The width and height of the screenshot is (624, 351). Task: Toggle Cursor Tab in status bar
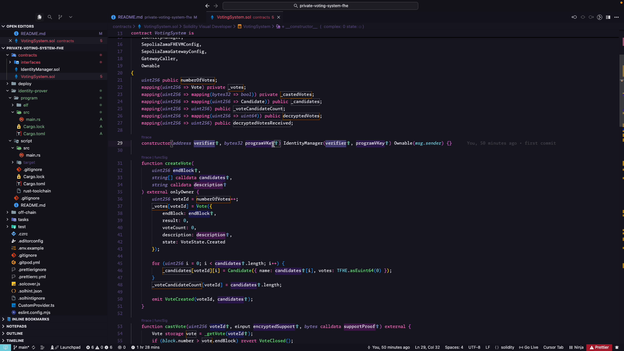click(x=553, y=347)
